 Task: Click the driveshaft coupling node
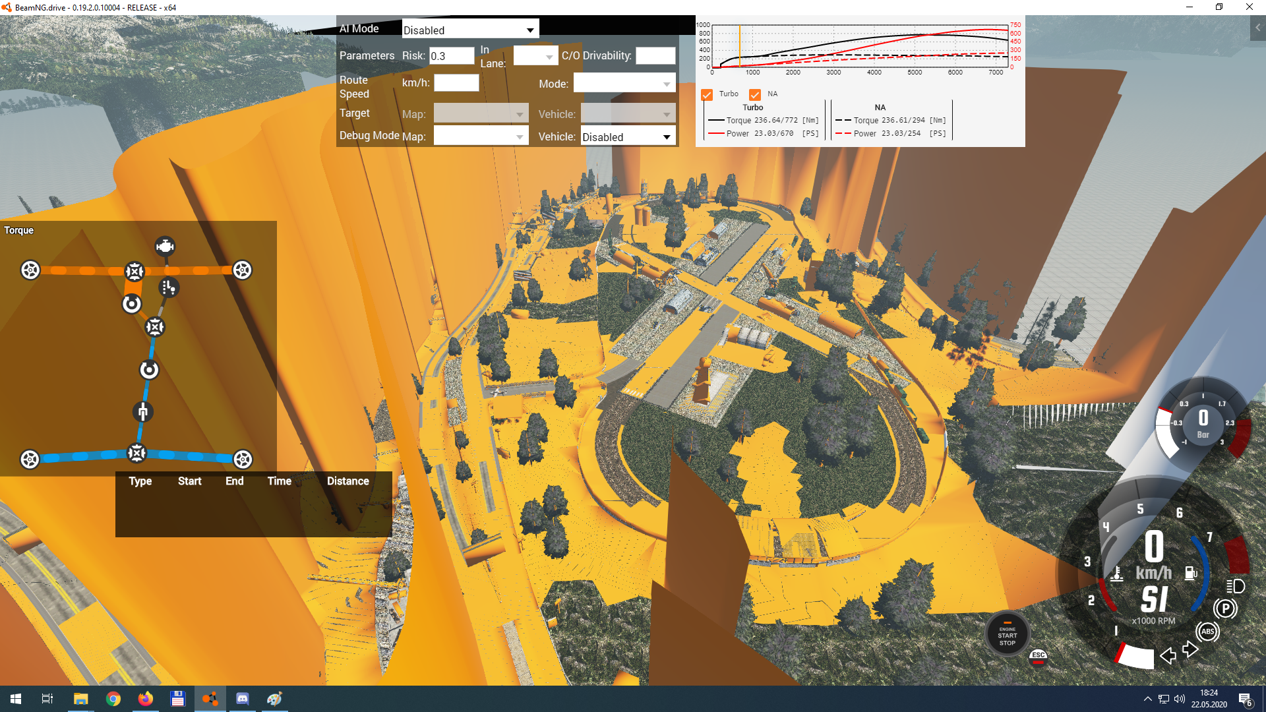pyautogui.click(x=143, y=412)
